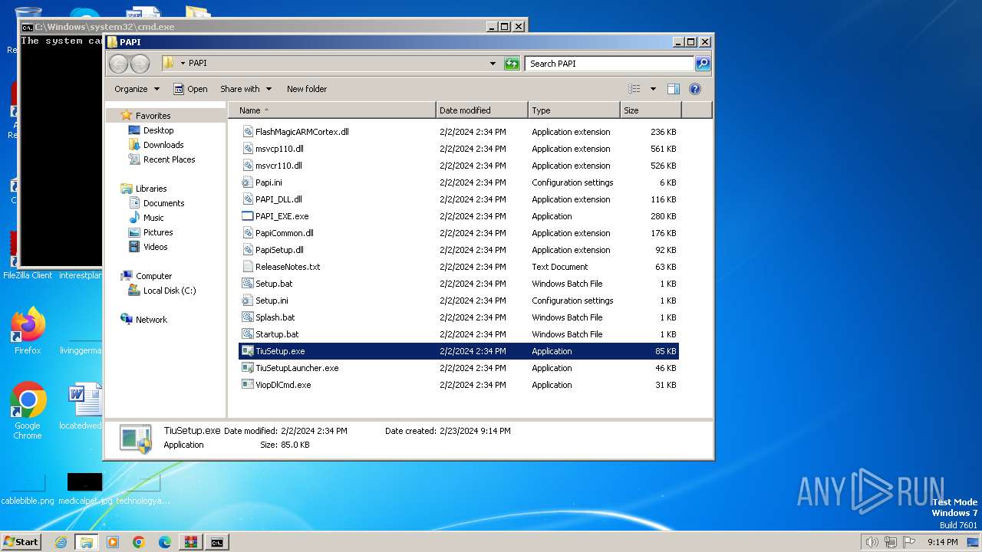Select Favorites in the navigation pane

click(x=153, y=116)
